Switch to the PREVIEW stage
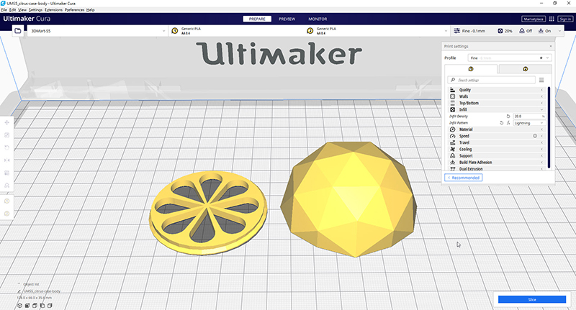Viewport: 576px width, 310px height. 287,19
